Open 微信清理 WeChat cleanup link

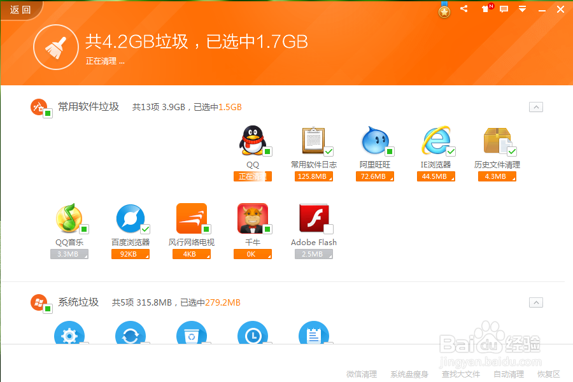click(362, 374)
